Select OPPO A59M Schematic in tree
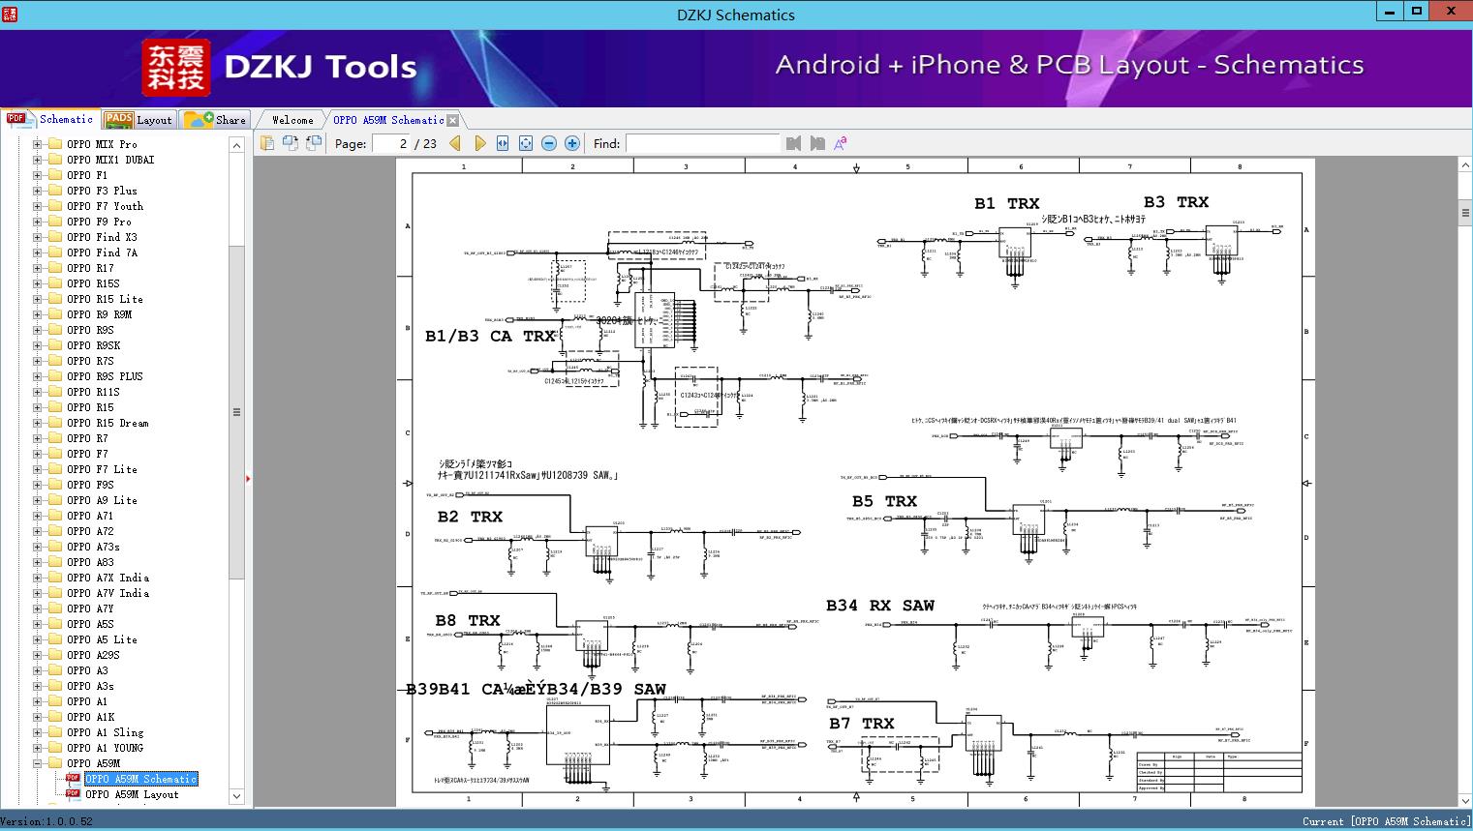 pyautogui.click(x=141, y=779)
